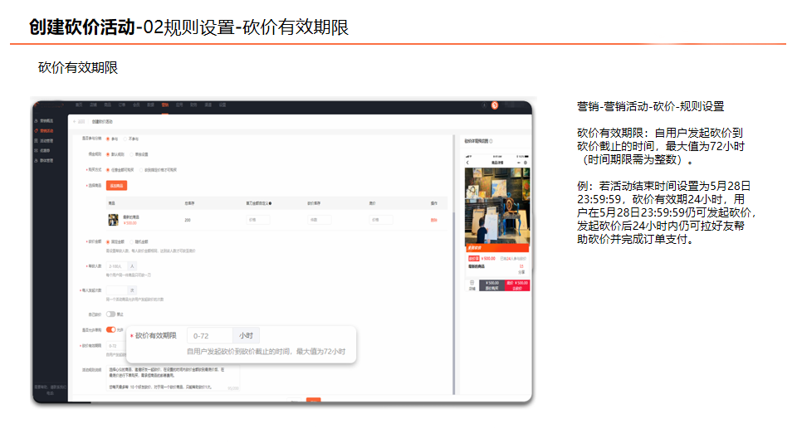797x448 pixels.
Task: Choose 单独设置 for the commission rule
Action: click(132, 154)
